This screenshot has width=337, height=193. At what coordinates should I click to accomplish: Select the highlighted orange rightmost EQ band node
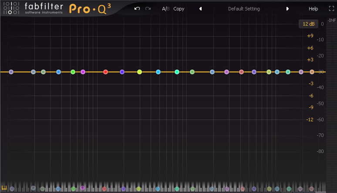(312, 72)
